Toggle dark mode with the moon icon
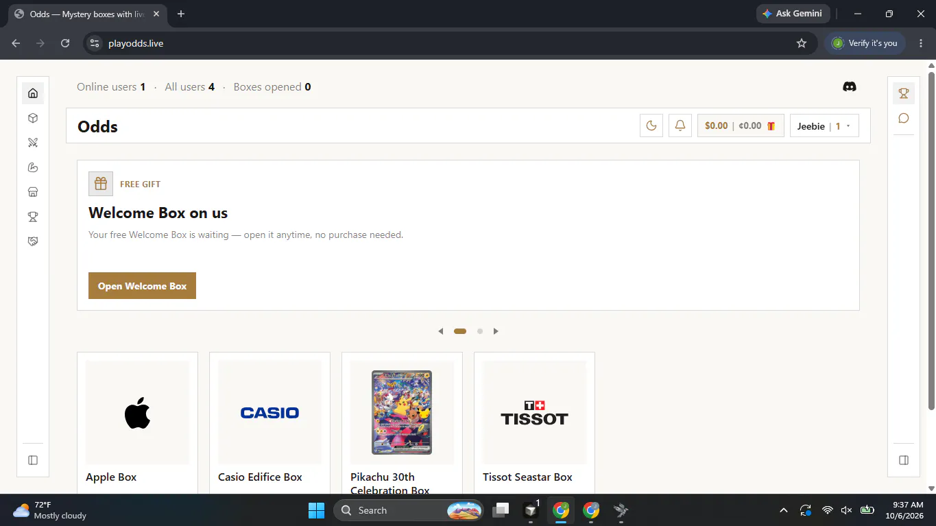The image size is (936, 526). point(651,125)
